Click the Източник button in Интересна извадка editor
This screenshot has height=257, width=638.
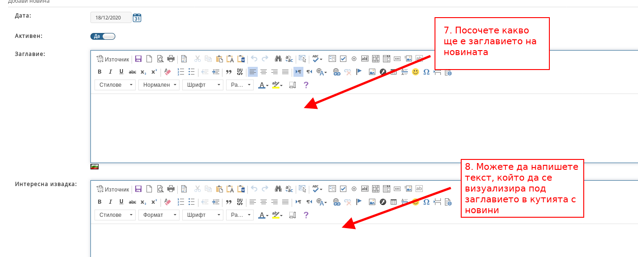point(113,189)
